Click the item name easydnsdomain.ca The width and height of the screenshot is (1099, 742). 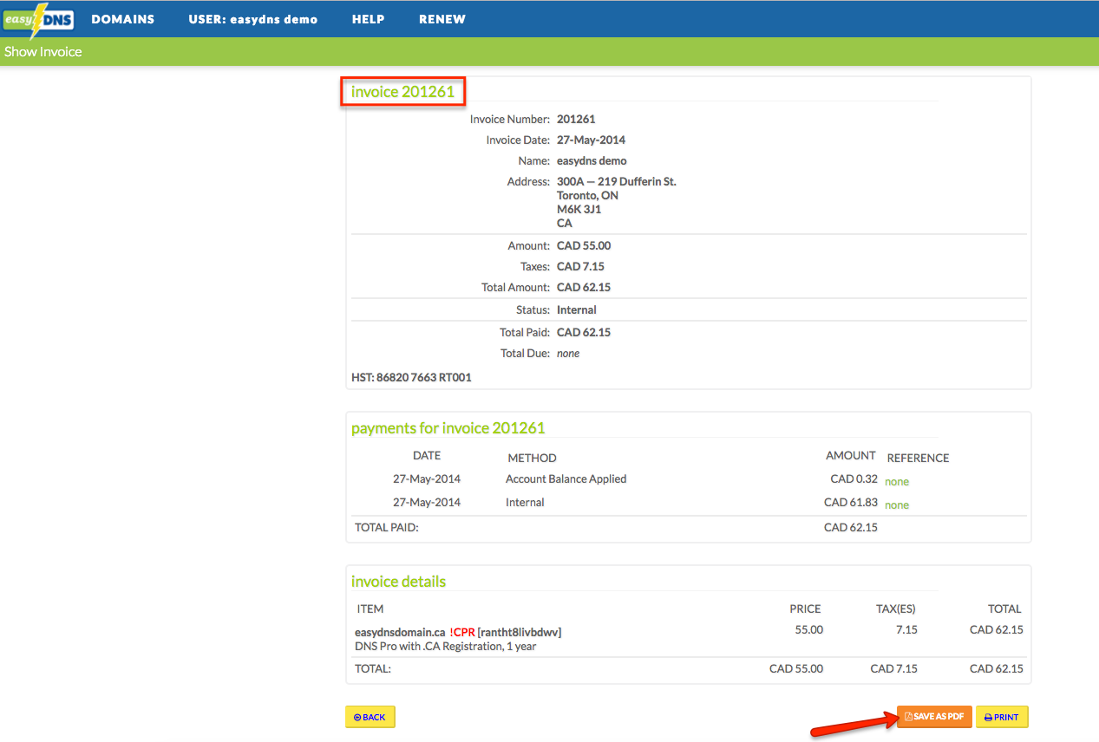[400, 632]
